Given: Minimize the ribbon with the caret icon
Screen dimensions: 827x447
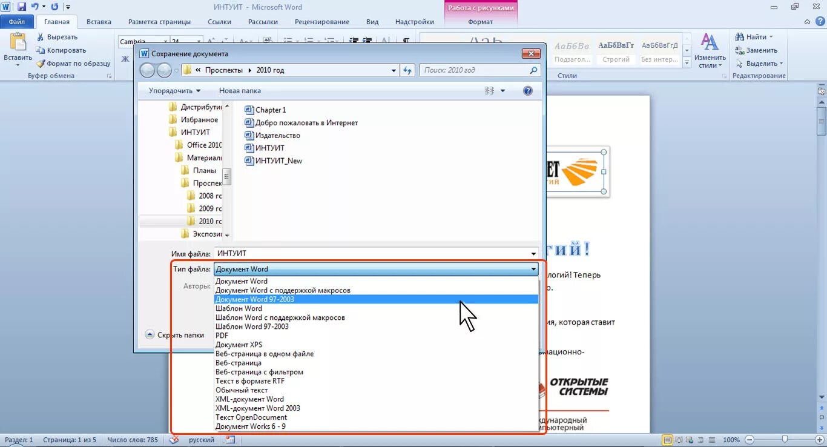Looking at the screenshot, I should click(x=807, y=22).
